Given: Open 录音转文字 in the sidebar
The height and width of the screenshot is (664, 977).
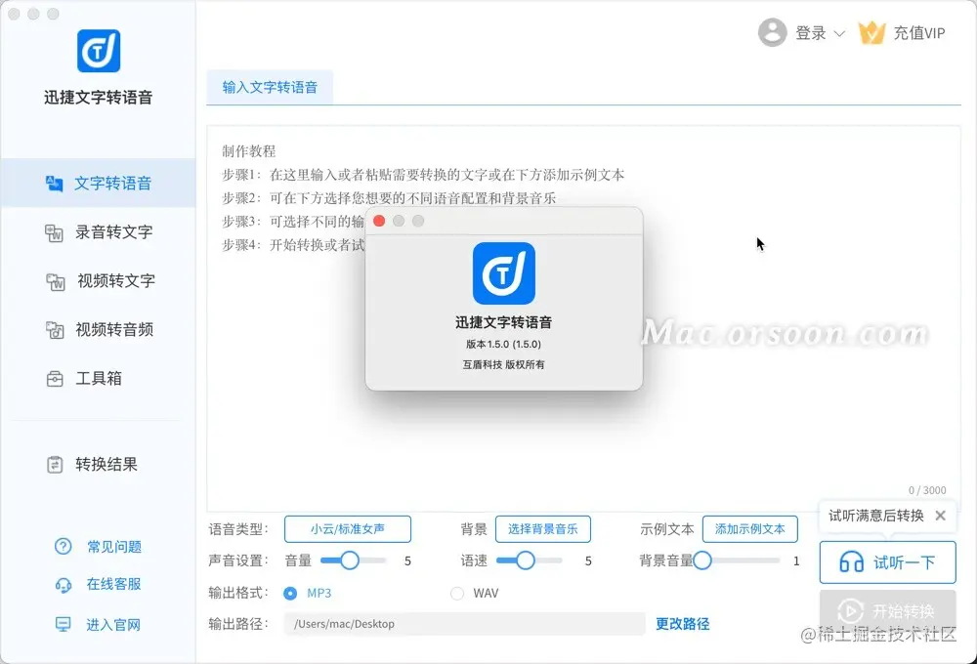Looking at the screenshot, I should point(99,232).
